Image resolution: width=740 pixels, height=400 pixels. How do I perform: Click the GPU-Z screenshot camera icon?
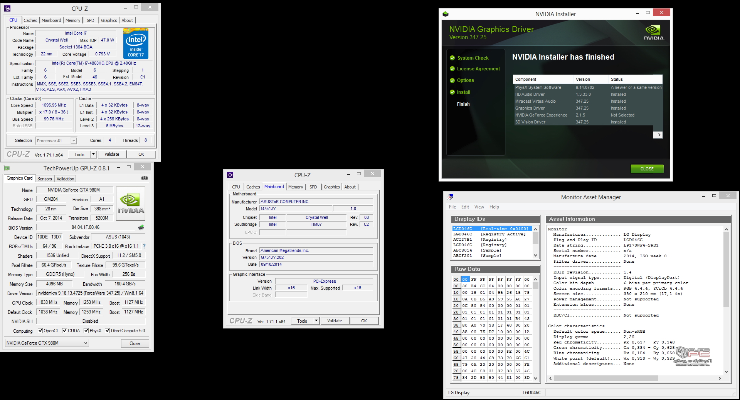pyautogui.click(x=145, y=178)
